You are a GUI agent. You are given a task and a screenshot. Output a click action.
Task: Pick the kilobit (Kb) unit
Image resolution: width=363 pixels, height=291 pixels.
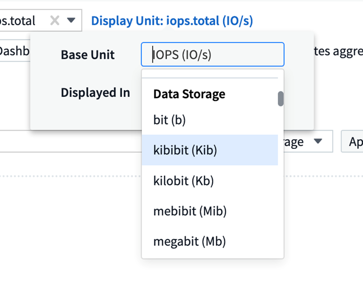[184, 181]
